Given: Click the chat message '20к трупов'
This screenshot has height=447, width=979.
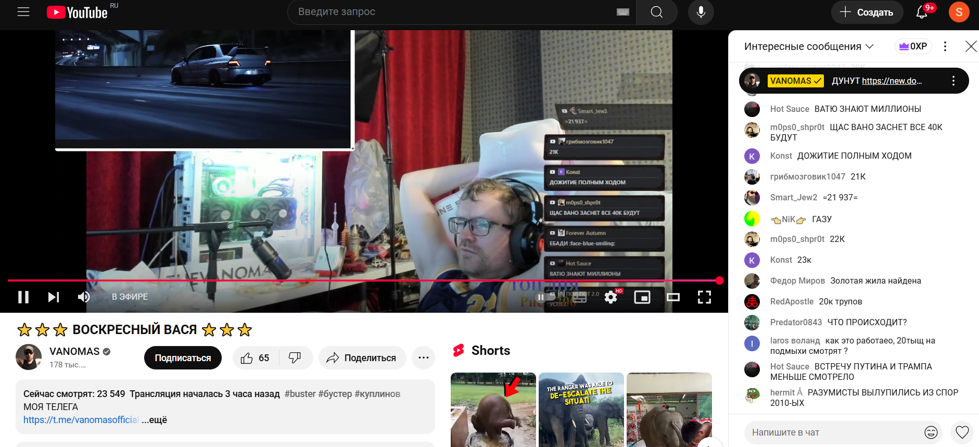Looking at the screenshot, I should pyautogui.click(x=841, y=302).
